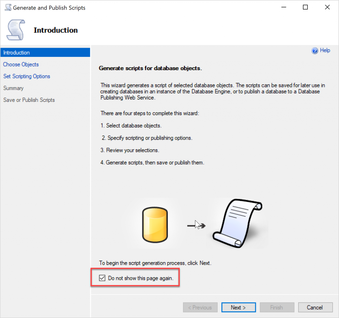Minimize the Generate and Publish Scripts window
339x318 pixels.
pos(284,7)
